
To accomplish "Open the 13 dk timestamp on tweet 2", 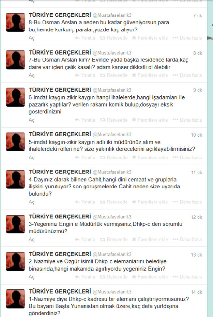I will tap(196, 255).
